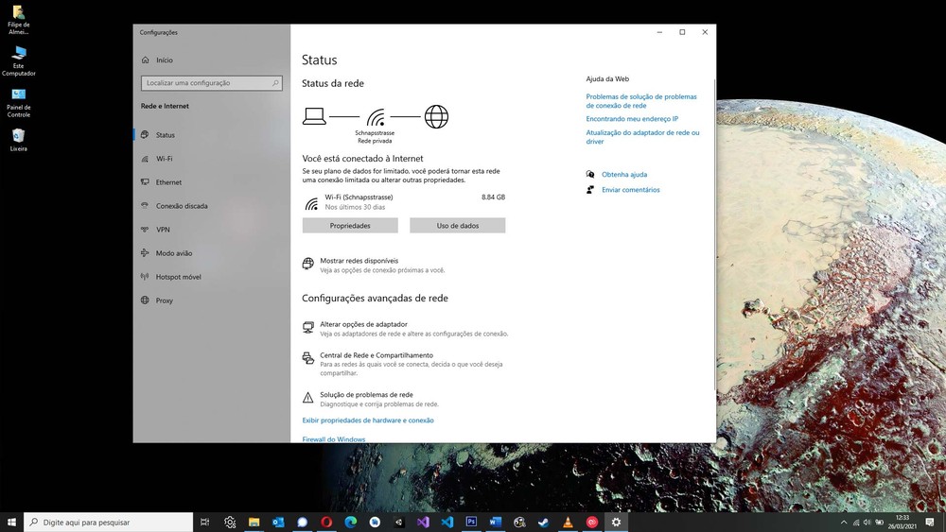Image resolution: width=946 pixels, height=532 pixels.
Task: Open Modo avião settings
Action: point(173,253)
